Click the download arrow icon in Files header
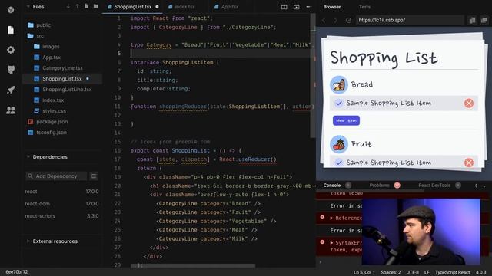 (68, 6)
